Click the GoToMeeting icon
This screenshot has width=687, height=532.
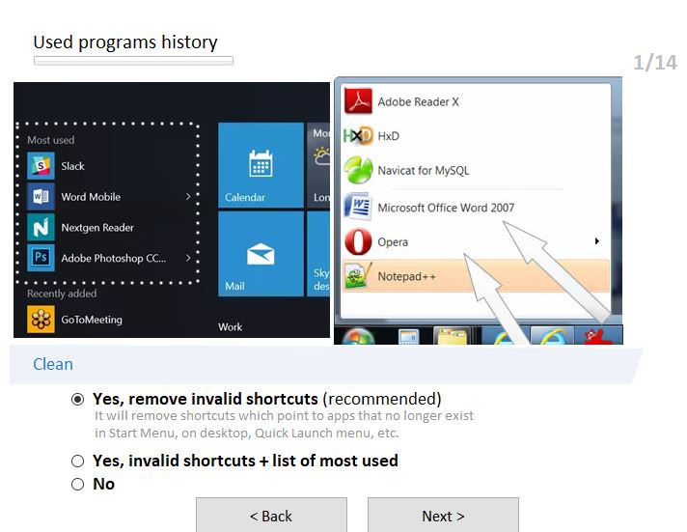41,320
